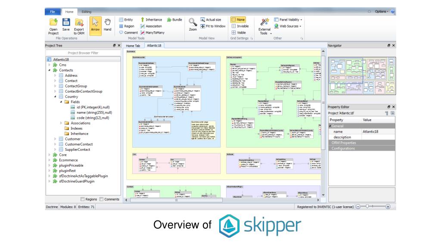Select the Bundle tool

coord(174,20)
